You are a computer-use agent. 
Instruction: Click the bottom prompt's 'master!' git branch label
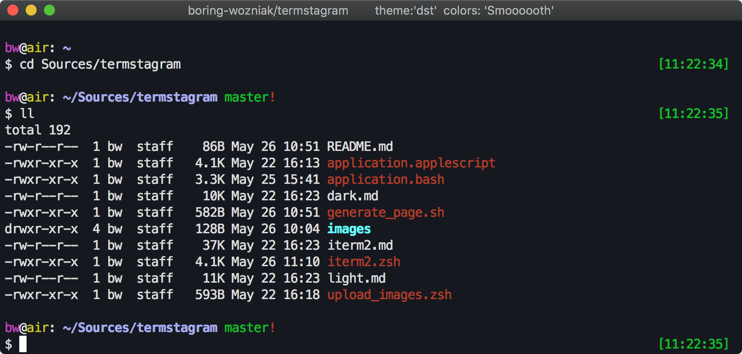[x=249, y=327]
